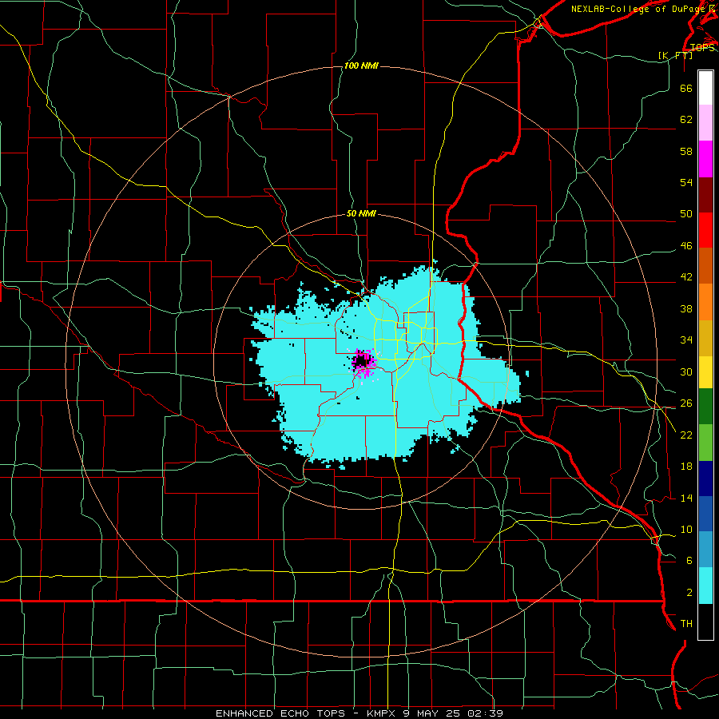
Task: Click the legend value '62'
Action: click(x=686, y=119)
